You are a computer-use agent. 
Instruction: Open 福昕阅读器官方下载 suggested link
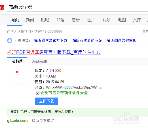pos(50,41)
